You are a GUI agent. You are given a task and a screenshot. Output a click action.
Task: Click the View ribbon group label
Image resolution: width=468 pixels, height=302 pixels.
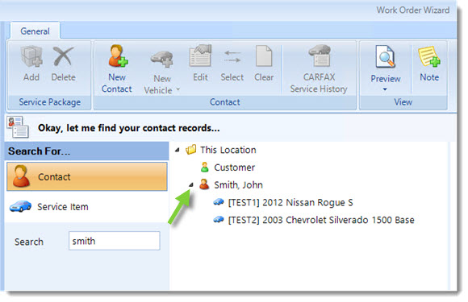[403, 102]
